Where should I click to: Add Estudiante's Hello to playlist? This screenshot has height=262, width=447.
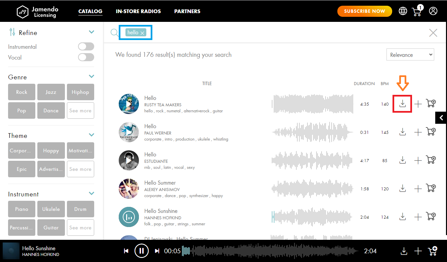pyautogui.click(x=418, y=160)
